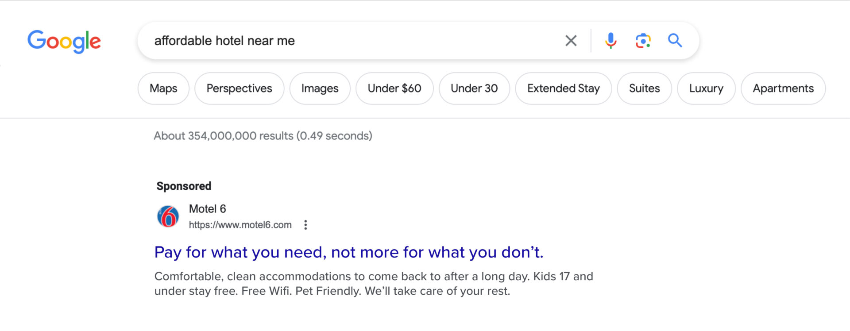
Task: Filter hotels by Under $60
Action: [x=394, y=89]
